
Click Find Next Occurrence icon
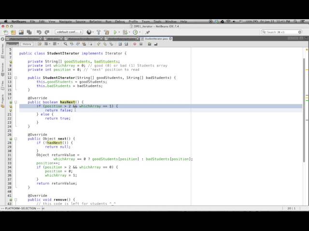(x=78, y=44)
